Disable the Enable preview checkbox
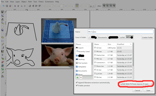The width and height of the screenshot is (156, 96). pyautogui.click(x=77, y=85)
